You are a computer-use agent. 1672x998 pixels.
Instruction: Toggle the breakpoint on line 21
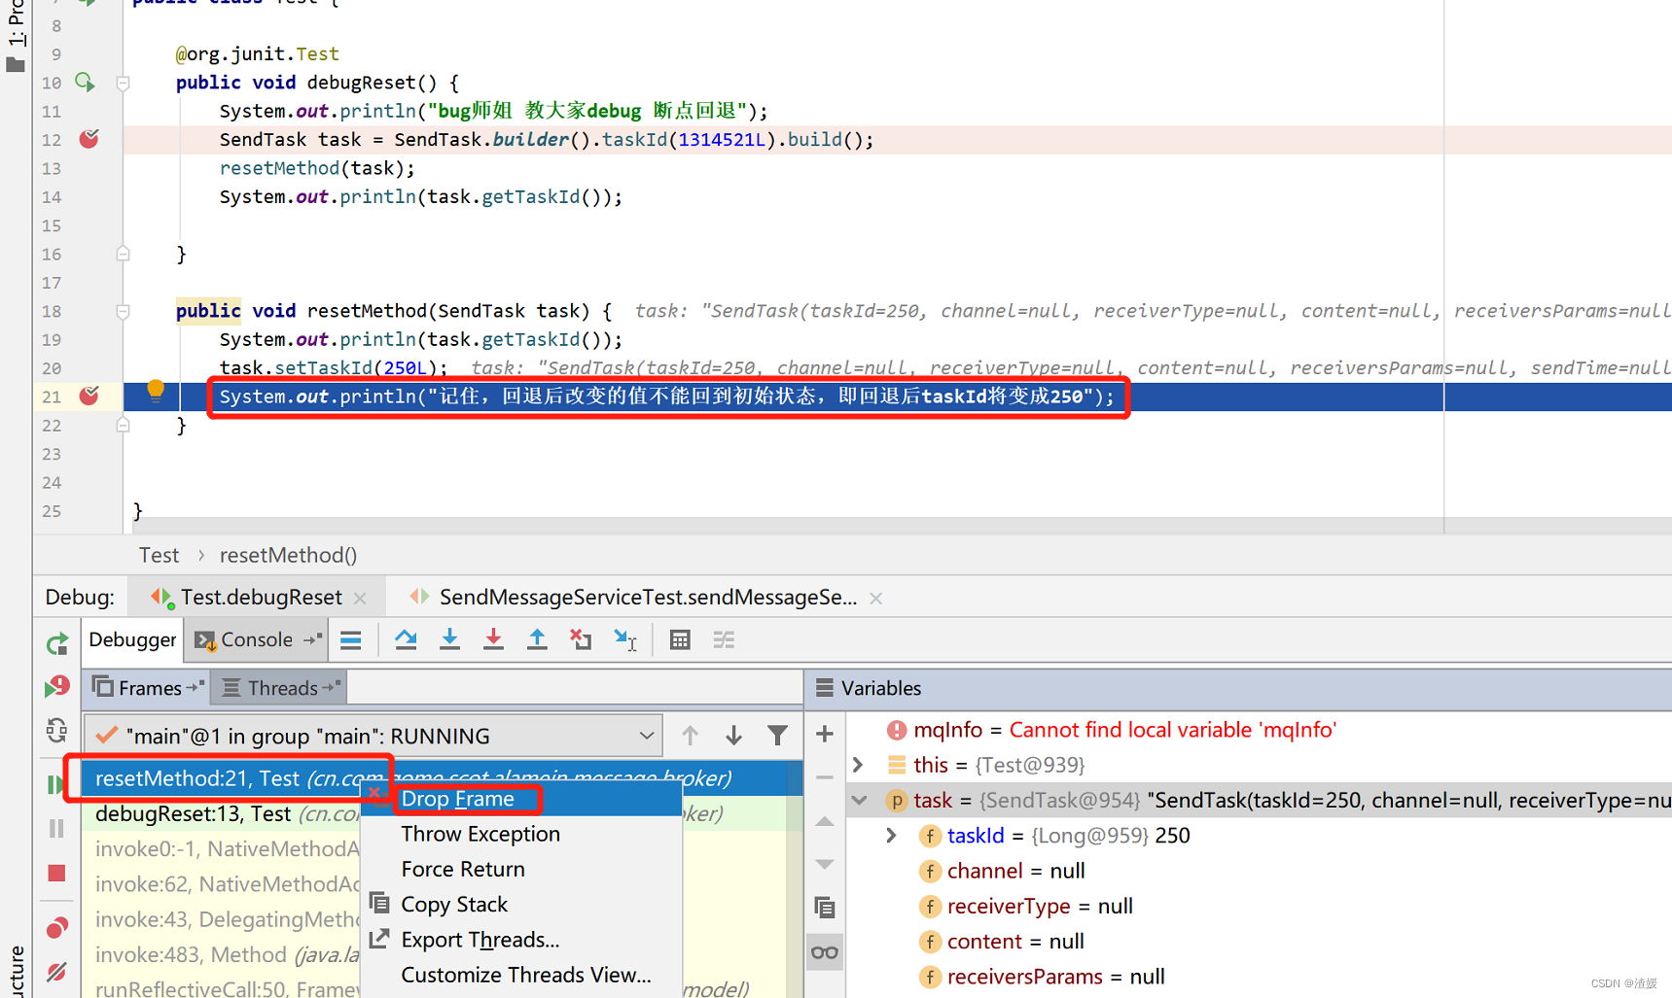pos(89,396)
